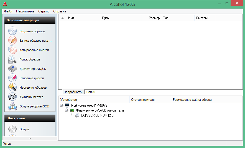This screenshot has width=245, height=148.
Task: Click the Копирование дисков icon
Action: tap(12, 50)
